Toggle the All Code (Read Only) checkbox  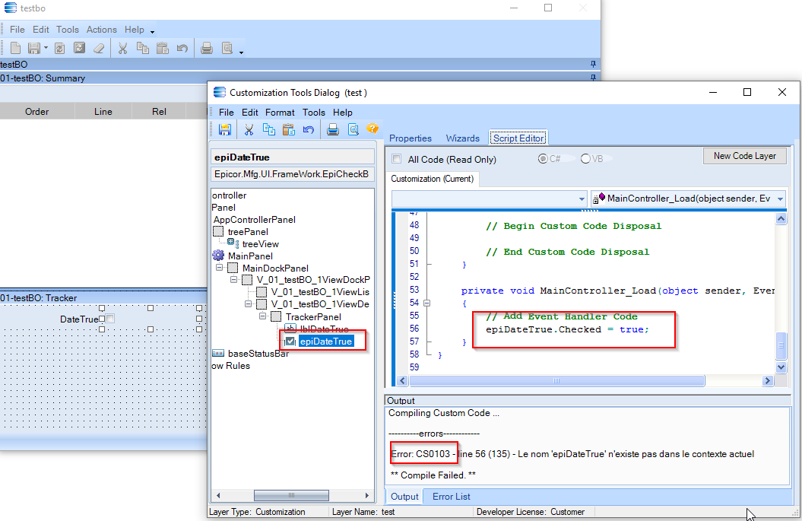(396, 159)
